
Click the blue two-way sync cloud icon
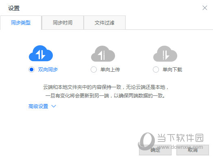pos(41,53)
